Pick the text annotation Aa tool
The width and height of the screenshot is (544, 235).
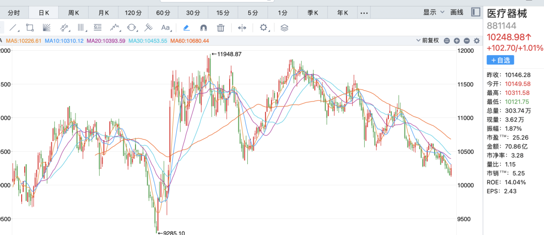point(166,28)
